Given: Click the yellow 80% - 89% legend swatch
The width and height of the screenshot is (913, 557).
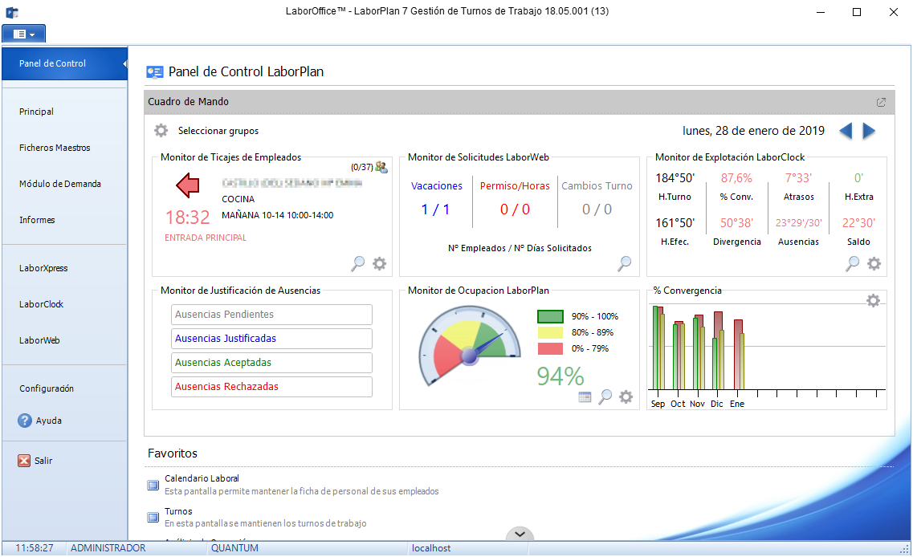Looking at the screenshot, I should click(550, 333).
